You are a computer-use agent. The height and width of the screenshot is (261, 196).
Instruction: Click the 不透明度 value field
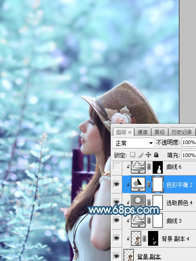(189, 142)
